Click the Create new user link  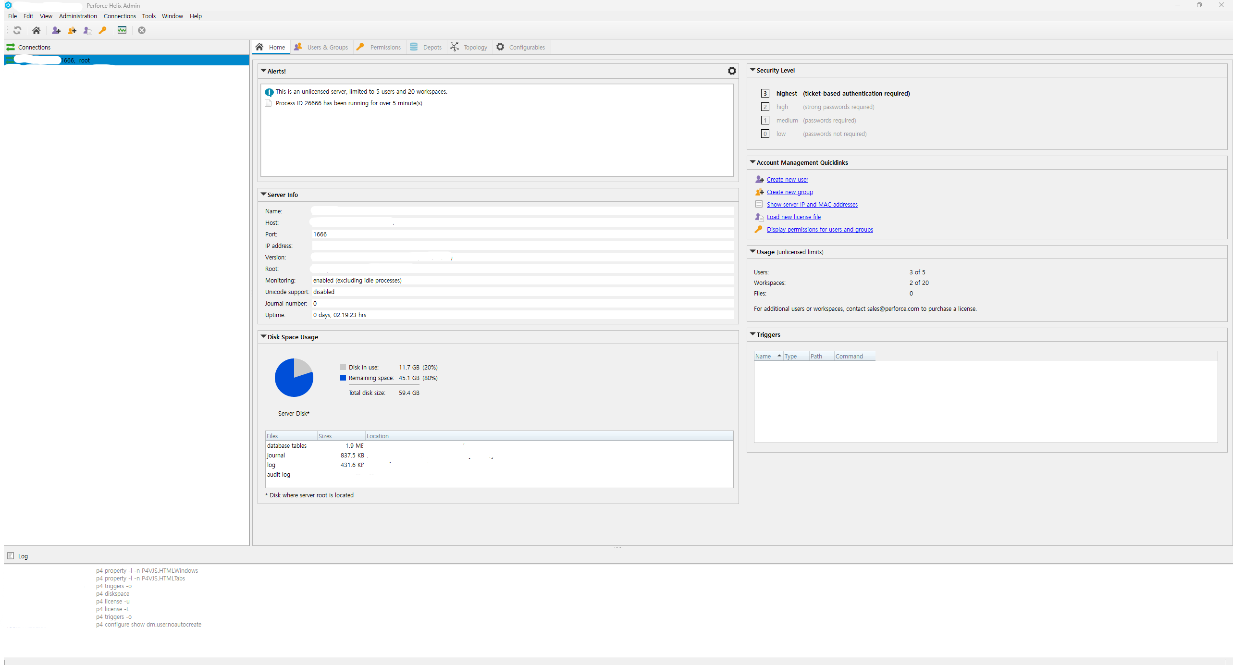[x=787, y=179]
